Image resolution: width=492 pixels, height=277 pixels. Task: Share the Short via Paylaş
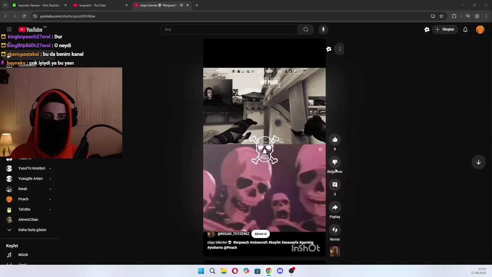point(335,207)
